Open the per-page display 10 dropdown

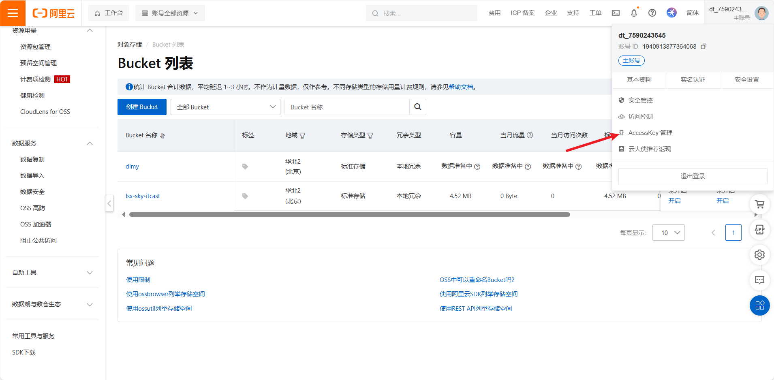(x=669, y=233)
